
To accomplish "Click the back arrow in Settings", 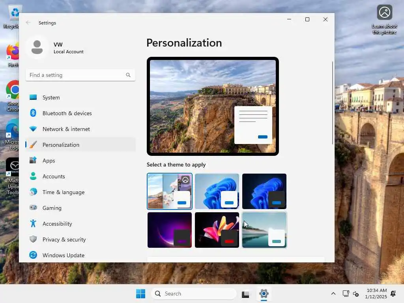I will pos(28,22).
